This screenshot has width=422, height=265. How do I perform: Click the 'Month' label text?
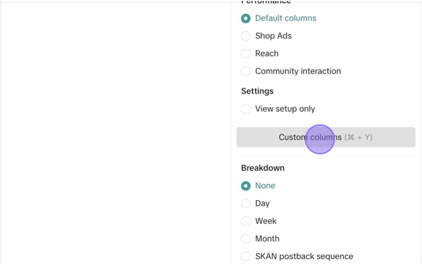pos(267,239)
